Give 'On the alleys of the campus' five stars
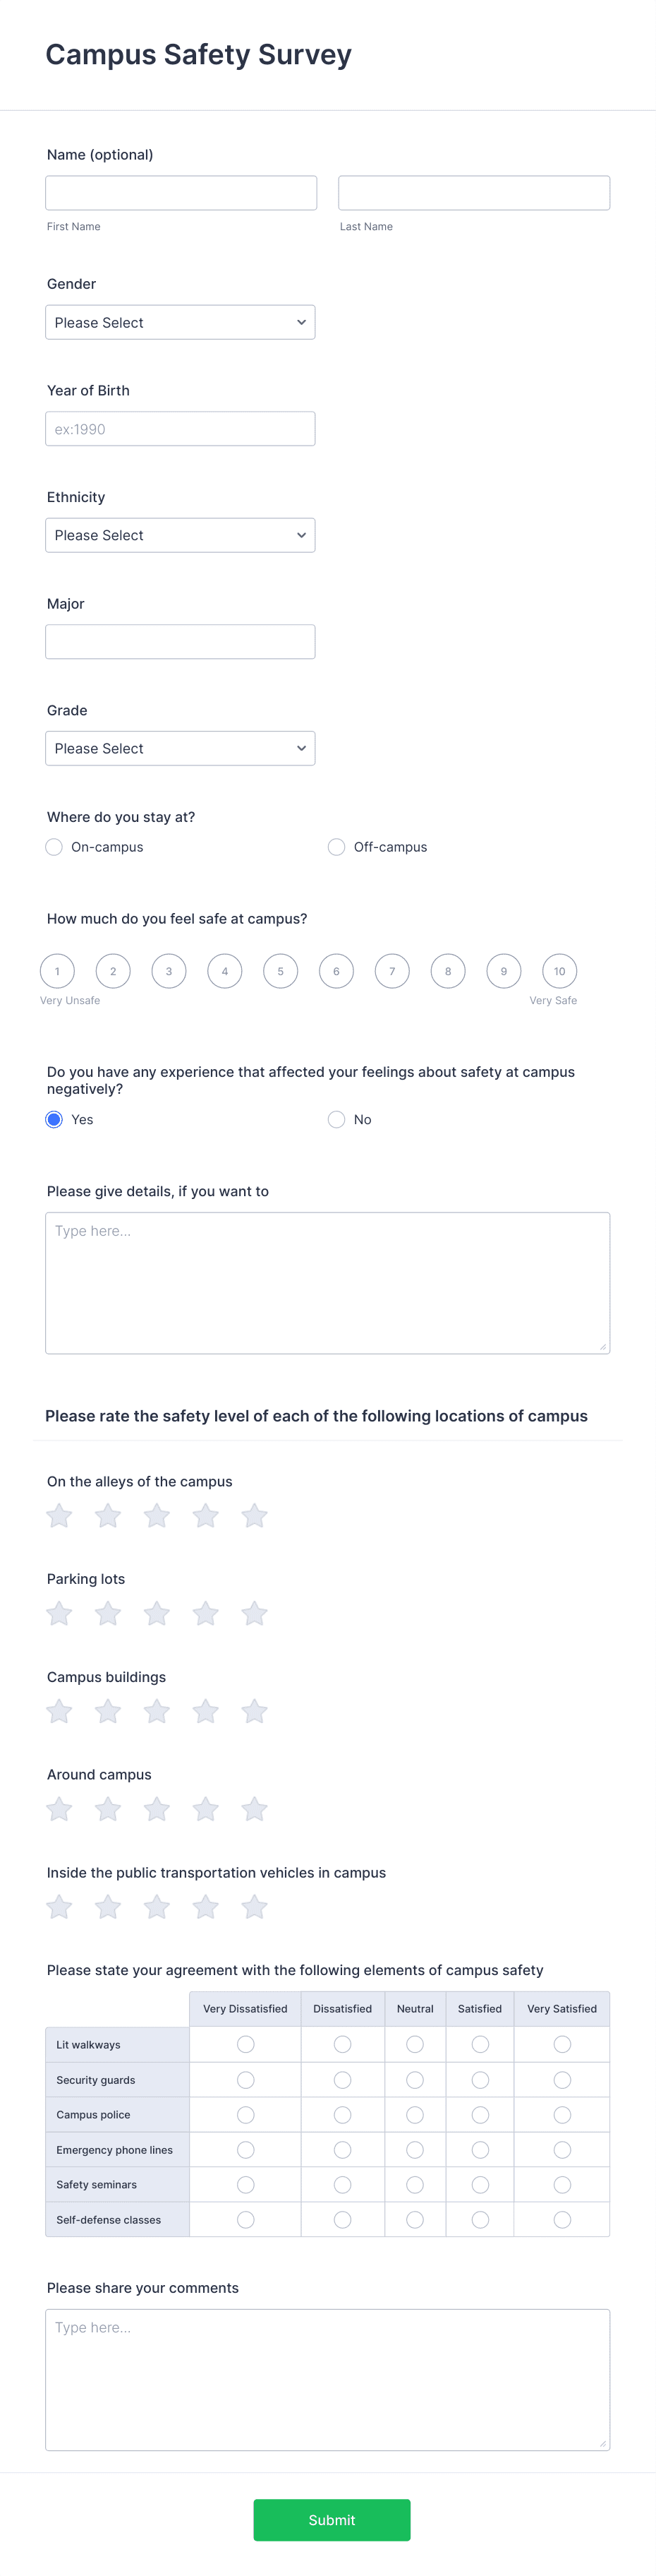656x2576 pixels. (254, 1515)
